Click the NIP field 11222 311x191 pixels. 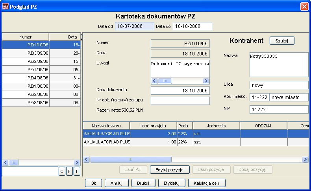[x=279, y=110]
